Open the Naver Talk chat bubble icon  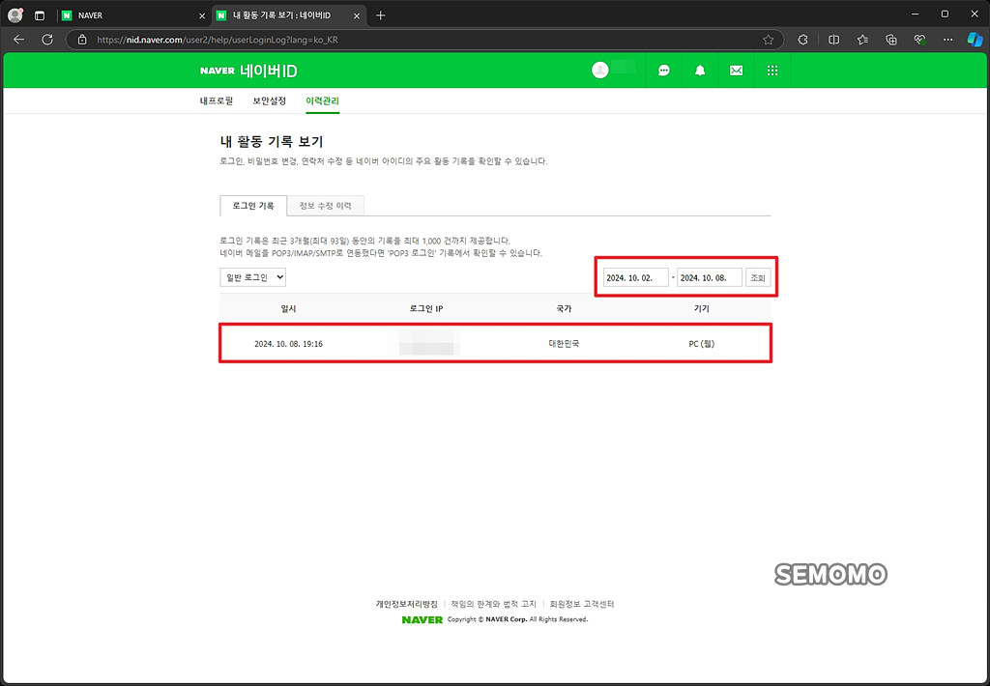click(663, 71)
